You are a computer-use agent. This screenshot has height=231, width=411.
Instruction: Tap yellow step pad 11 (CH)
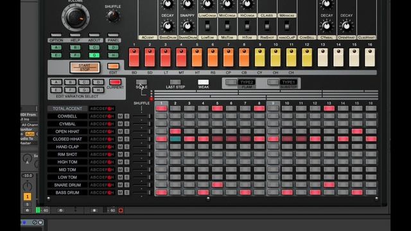(291, 57)
